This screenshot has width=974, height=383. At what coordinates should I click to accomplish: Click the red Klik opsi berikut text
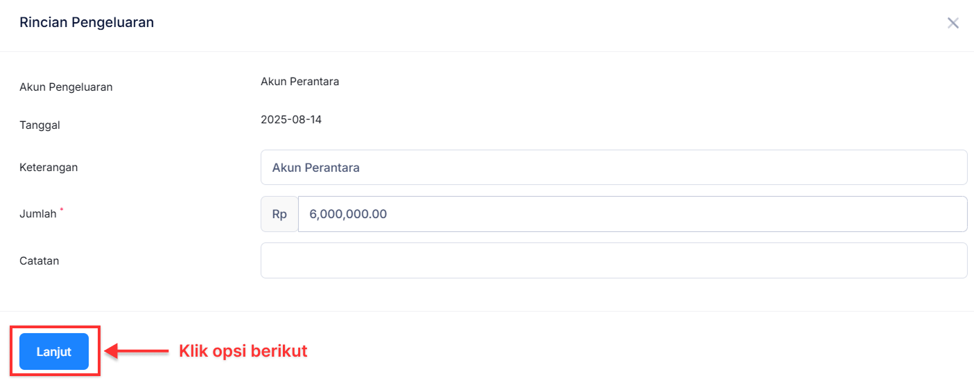[243, 351]
